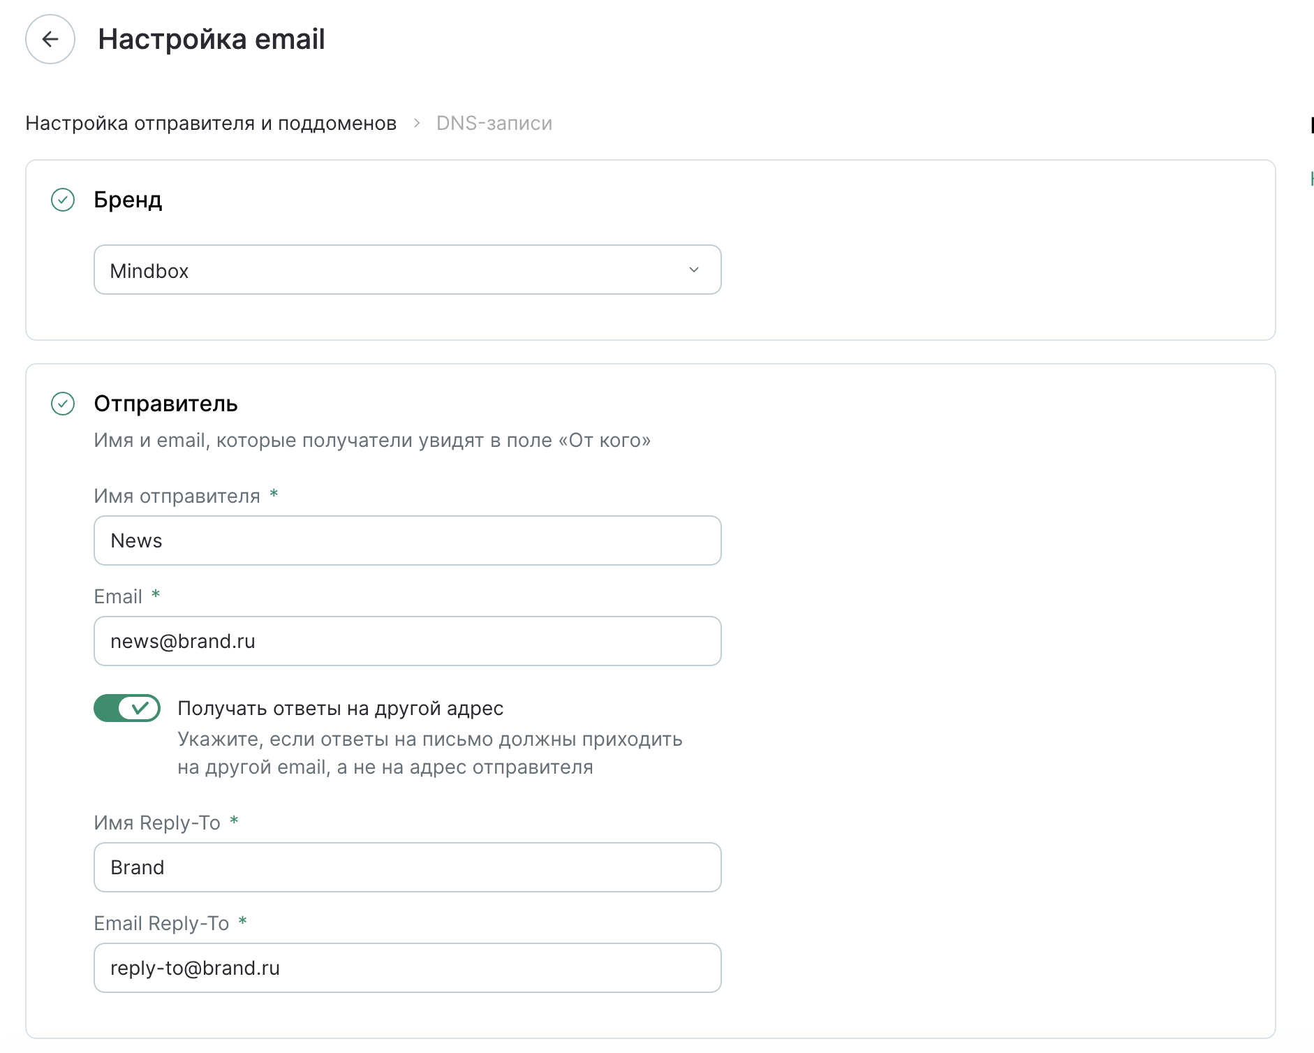The height and width of the screenshot is (1053, 1314).
Task: Click the green checkmark beside Бренд
Action: click(63, 200)
